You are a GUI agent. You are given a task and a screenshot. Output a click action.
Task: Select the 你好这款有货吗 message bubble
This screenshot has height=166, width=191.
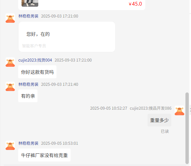tap(37, 72)
